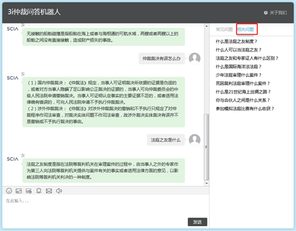
Task: Click SCIA logo beside 无接触的船舶碰撞 reply
Action: click(12, 29)
